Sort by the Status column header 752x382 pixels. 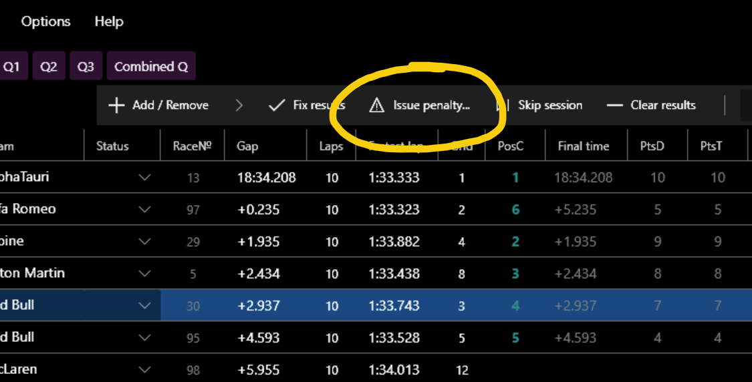(x=113, y=146)
